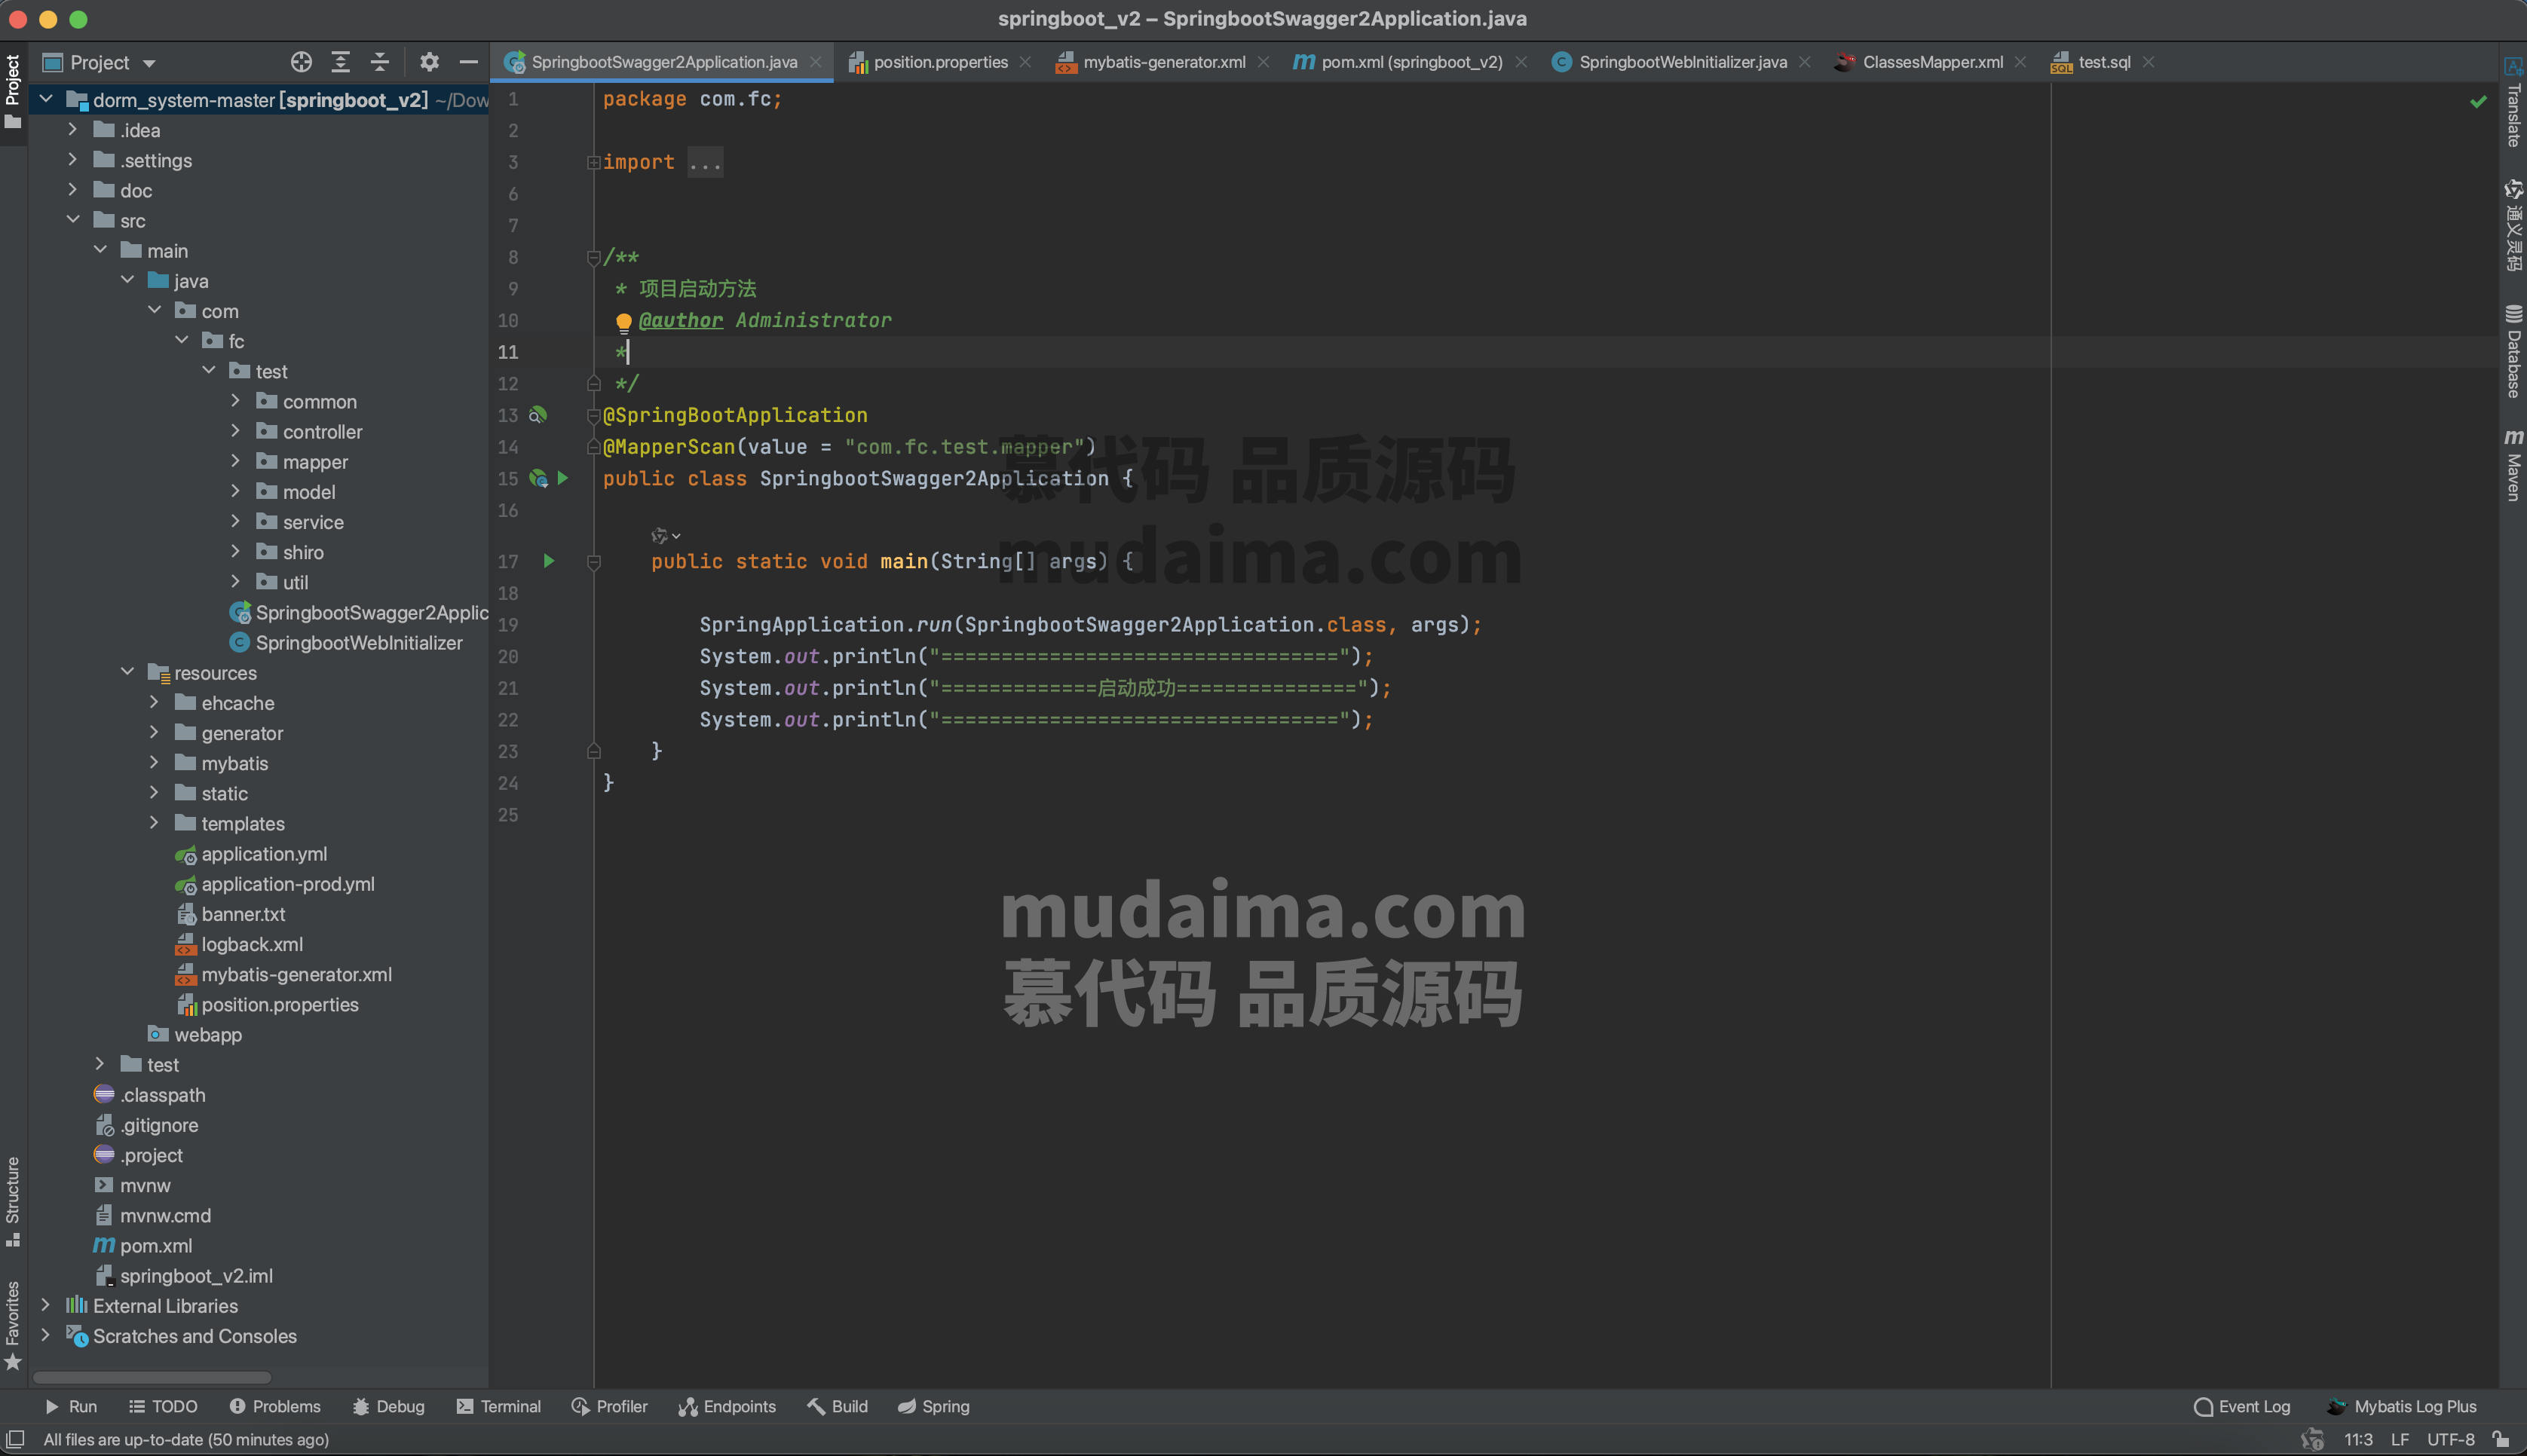Click the locate/select opened file icon

[301, 62]
